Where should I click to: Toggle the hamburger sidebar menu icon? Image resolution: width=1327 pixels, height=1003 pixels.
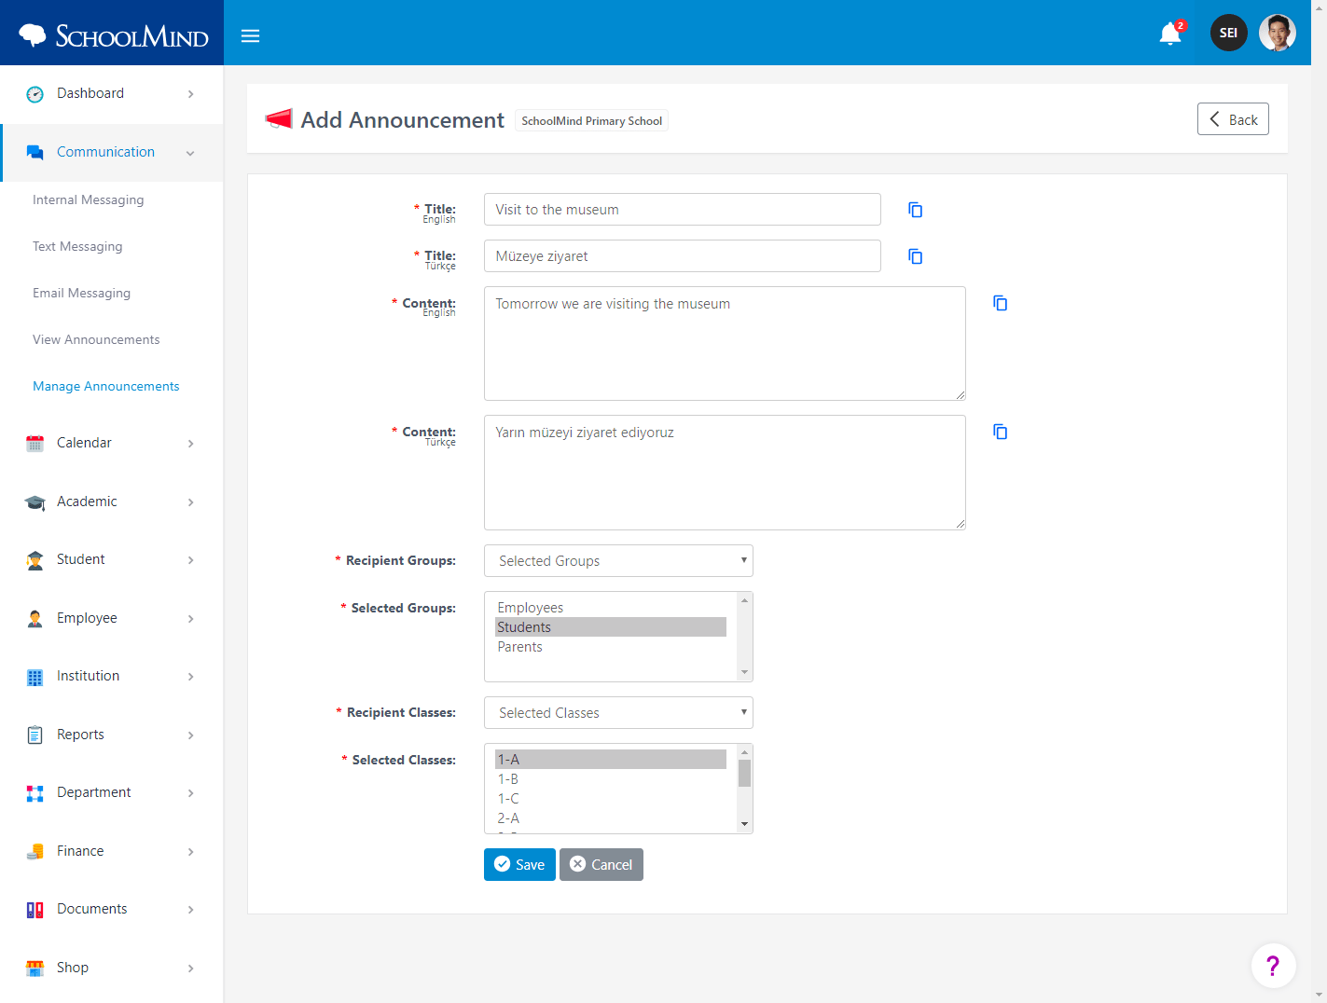point(250,35)
